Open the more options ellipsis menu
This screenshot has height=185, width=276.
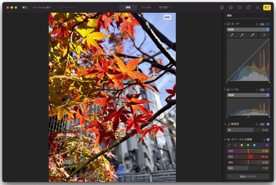(230, 7)
